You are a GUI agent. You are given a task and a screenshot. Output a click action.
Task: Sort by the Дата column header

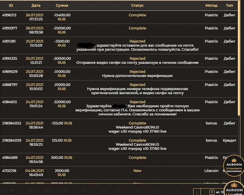(36, 6)
